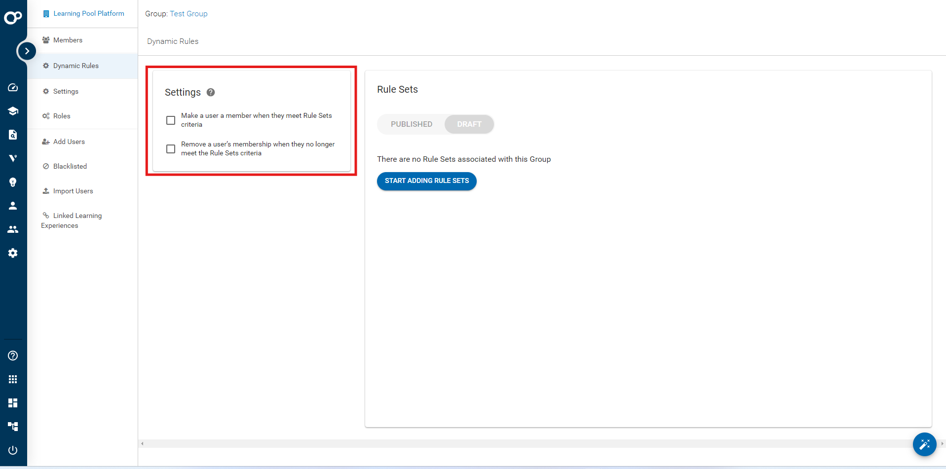Open the help question mark icon

13,356
